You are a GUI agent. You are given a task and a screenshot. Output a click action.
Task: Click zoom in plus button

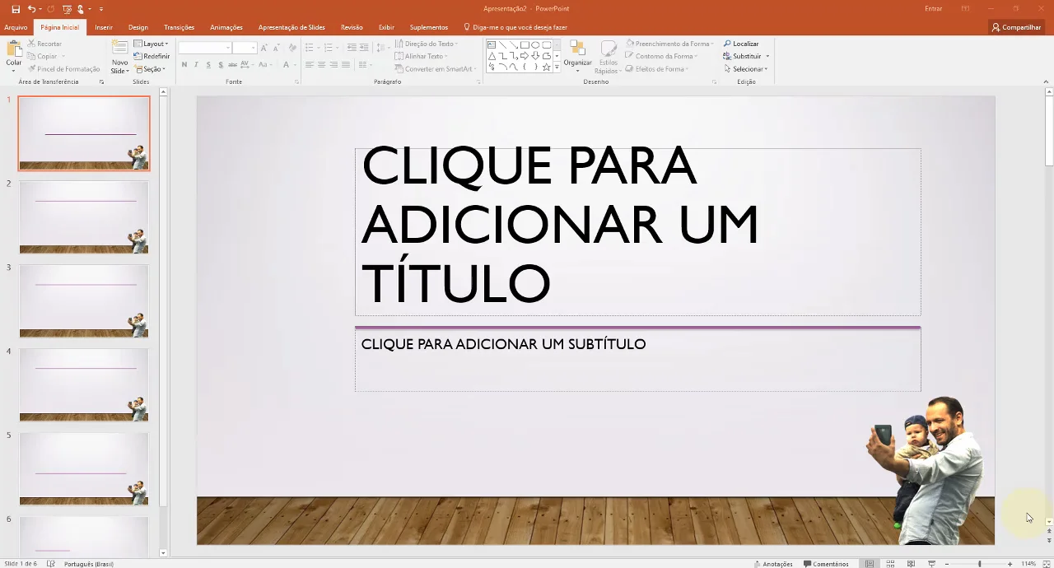coord(1010,564)
